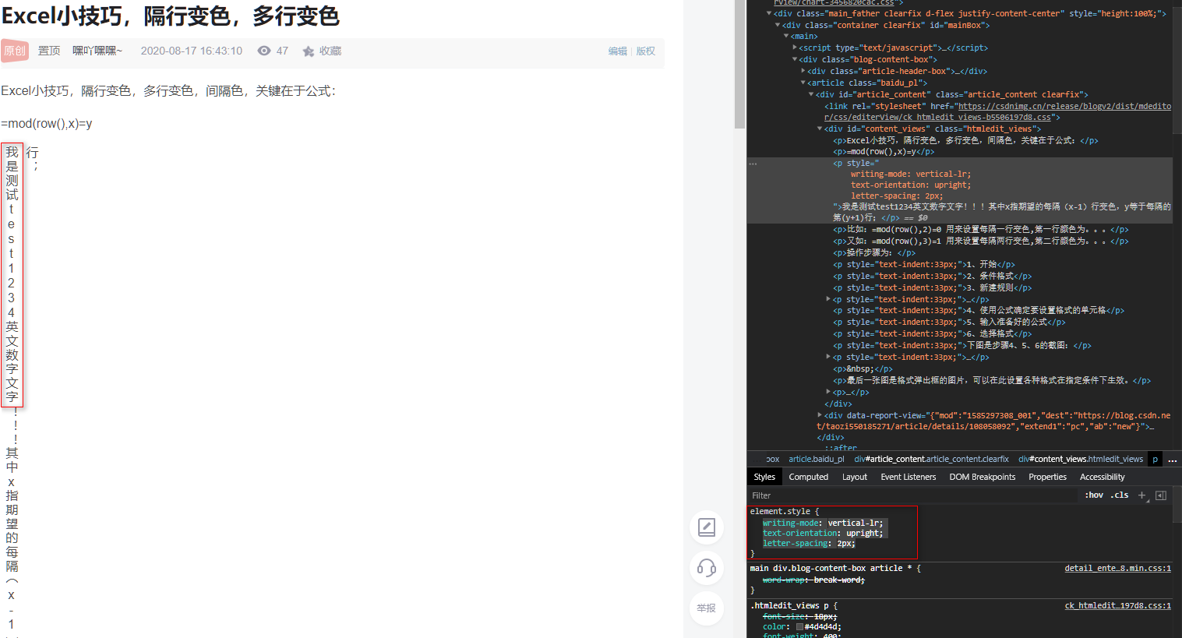Select breadcrumb div#content_views.htmledit_views

click(1081, 460)
